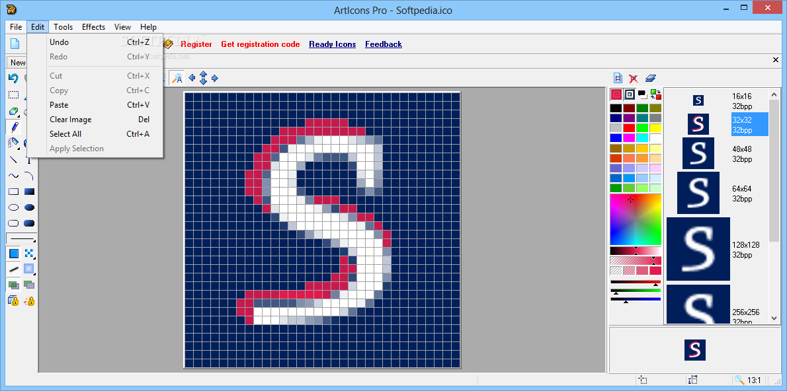The image size is (787, 391).
Task: Toggle the diagonal stroke mode button
Action: pos(13,269)
